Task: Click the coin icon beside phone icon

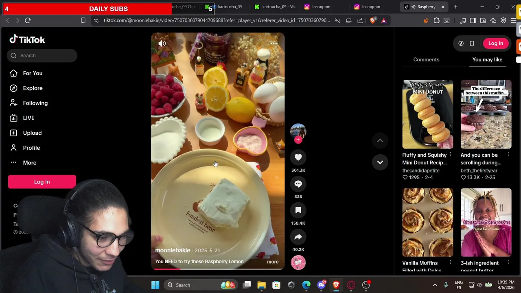Action: [x=461, y=43]
